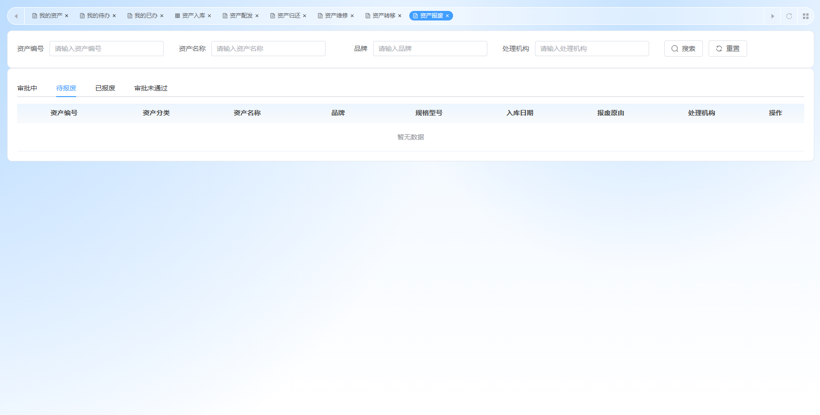Close the active 资产报废 tab

click(447, 16)
